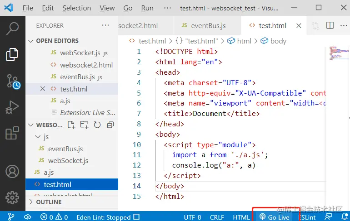Viewport: 350px width, 221px height.
Task: Open errors and warnings count in status bar
Action: tap(54, 217)
